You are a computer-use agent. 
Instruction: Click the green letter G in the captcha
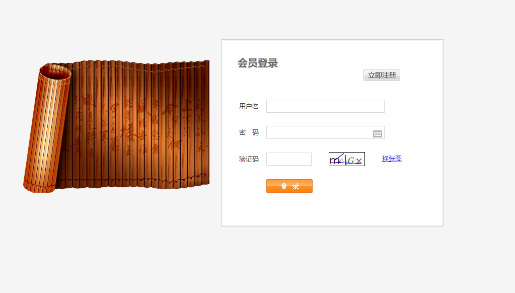[x=351, y=161]
